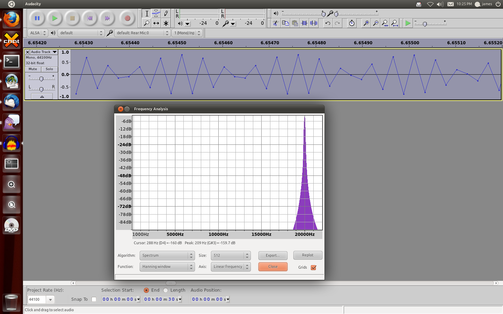This screenshot has height=314, width=503.
Task: Click the Export... button
Action: [273, 256]
